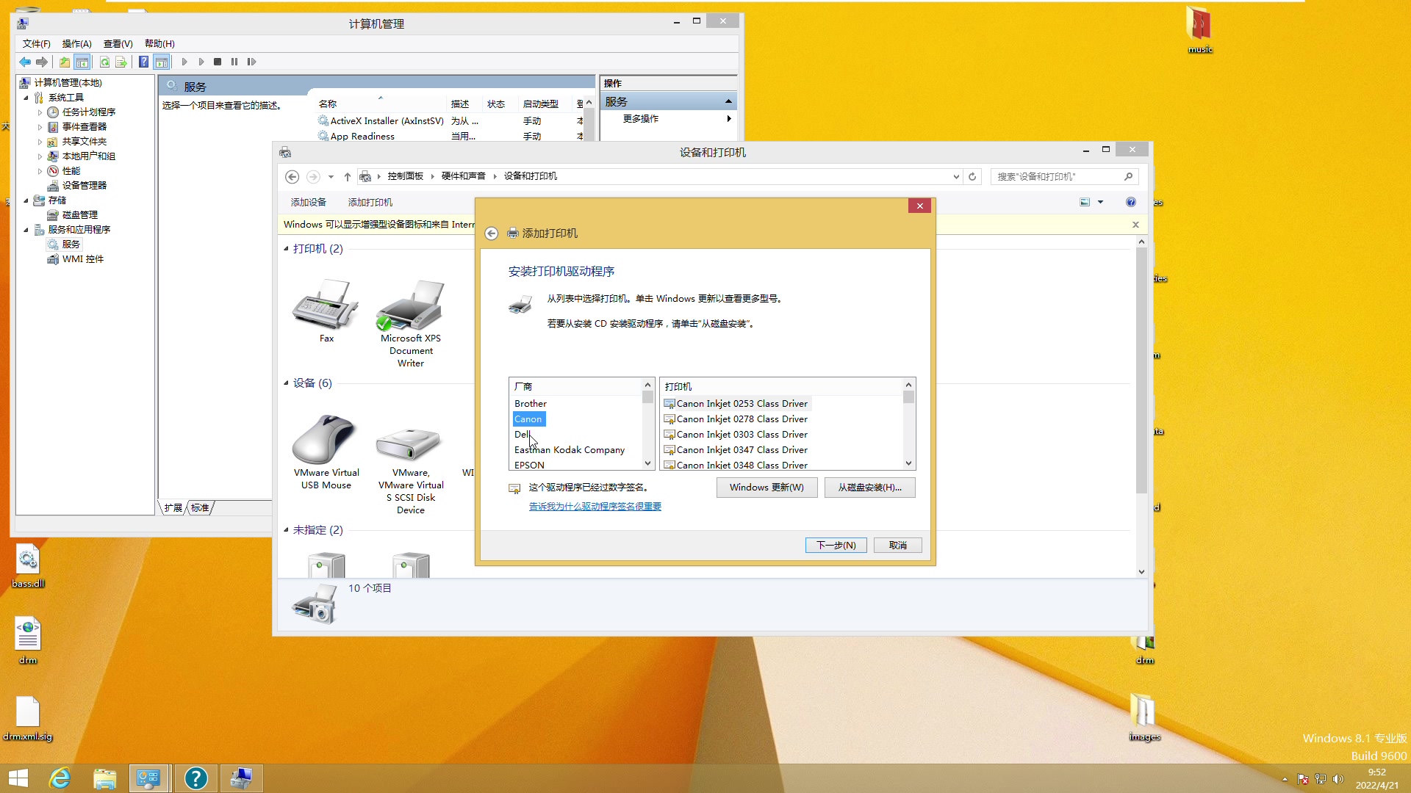Collapse 打印机 (2) group
1411x793 pixels.
point(287,249)
